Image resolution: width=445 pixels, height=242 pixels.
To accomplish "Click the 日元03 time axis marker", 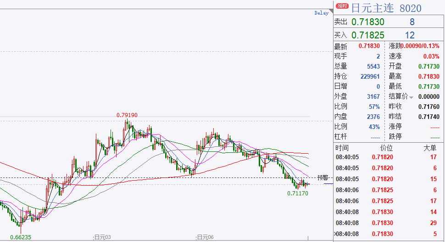I will 102,237.
